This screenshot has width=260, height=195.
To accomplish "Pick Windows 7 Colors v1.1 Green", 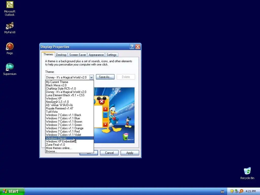I will 70,125.
